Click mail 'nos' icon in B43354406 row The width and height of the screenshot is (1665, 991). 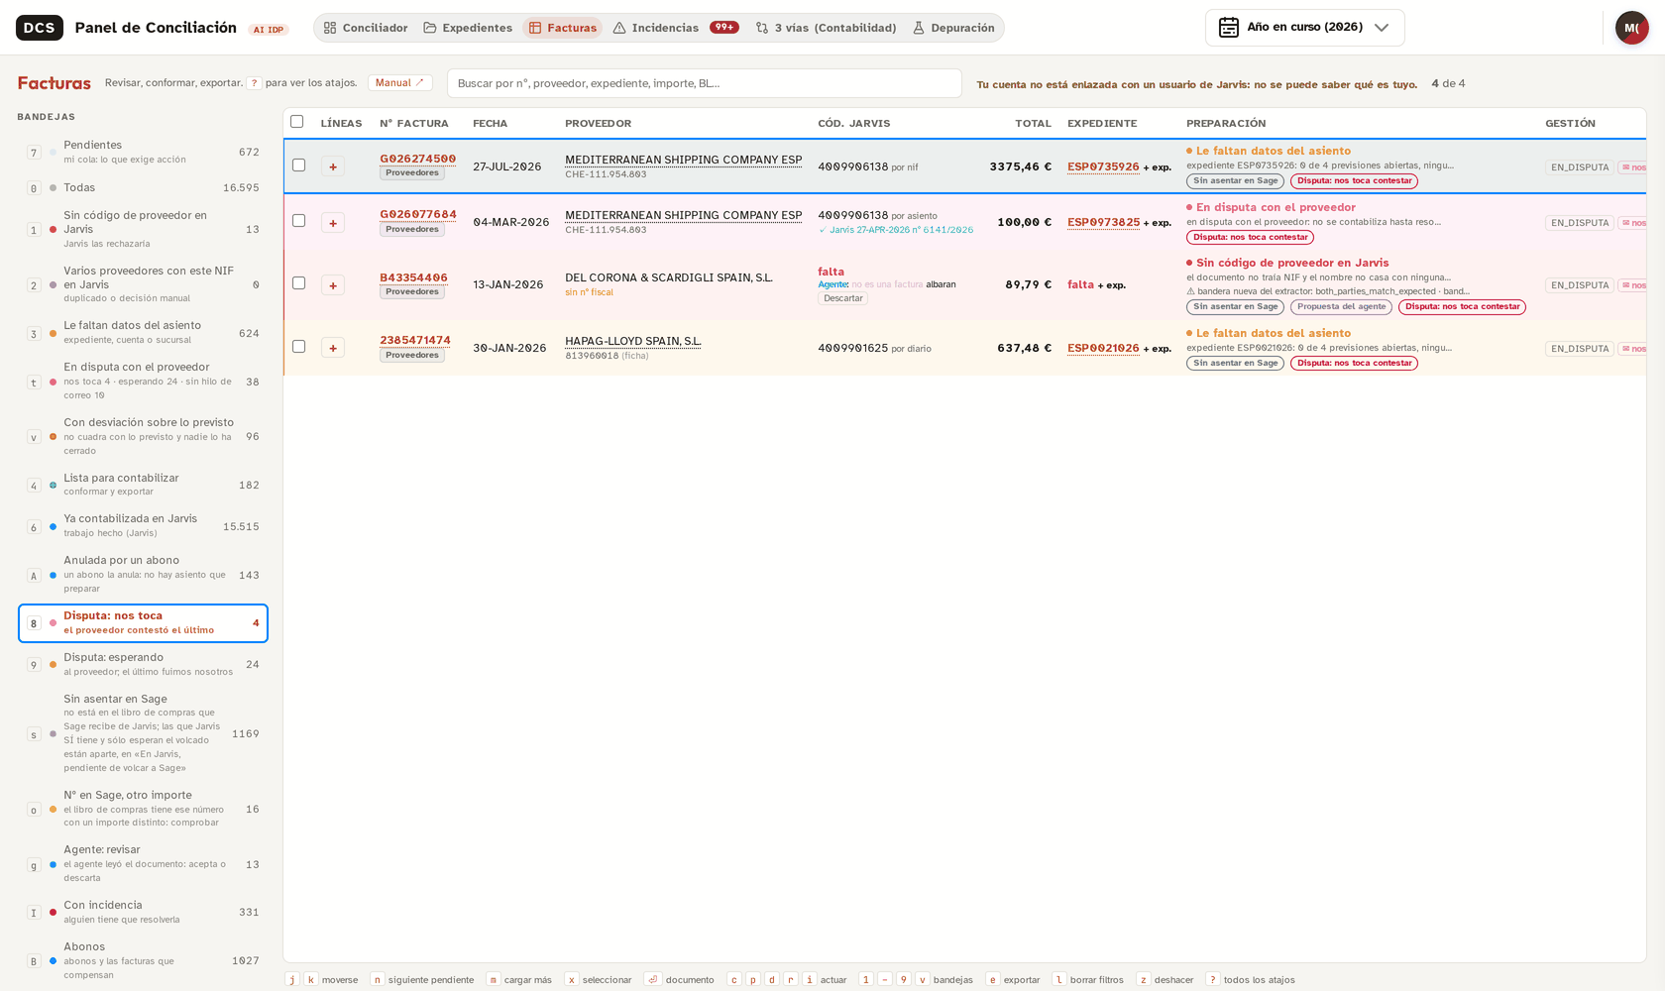click(1633, 285)
